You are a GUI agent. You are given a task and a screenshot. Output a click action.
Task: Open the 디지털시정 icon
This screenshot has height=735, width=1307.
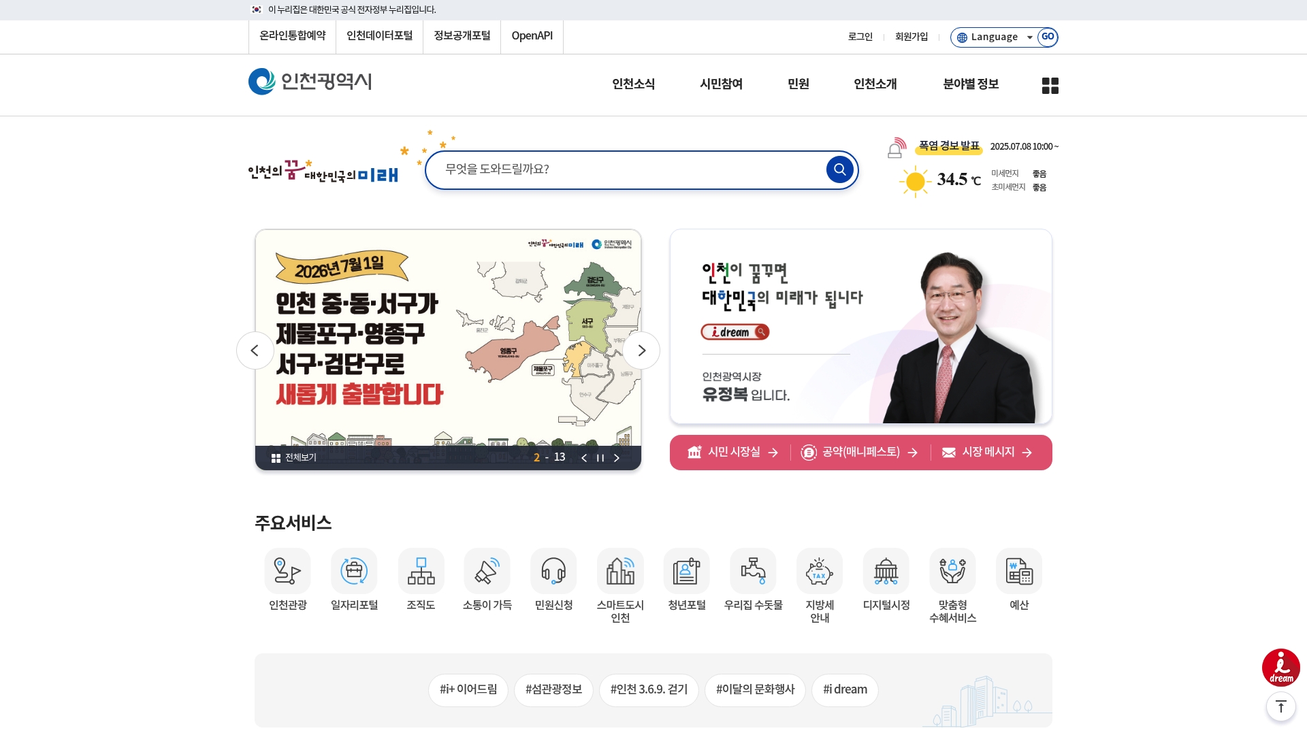point(886,571)
